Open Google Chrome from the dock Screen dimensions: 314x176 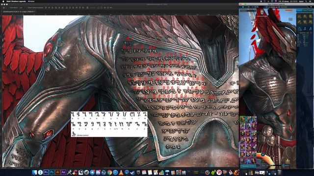109,172
